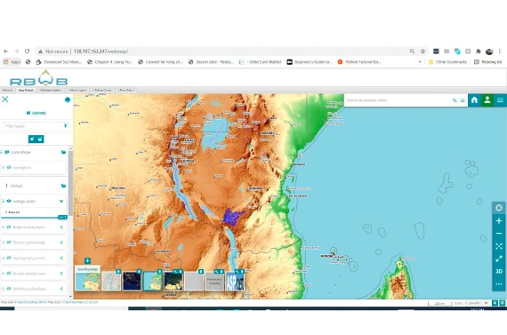
Task: Delete the blank gray basemap thumbnail
Action: coord(201,271)
